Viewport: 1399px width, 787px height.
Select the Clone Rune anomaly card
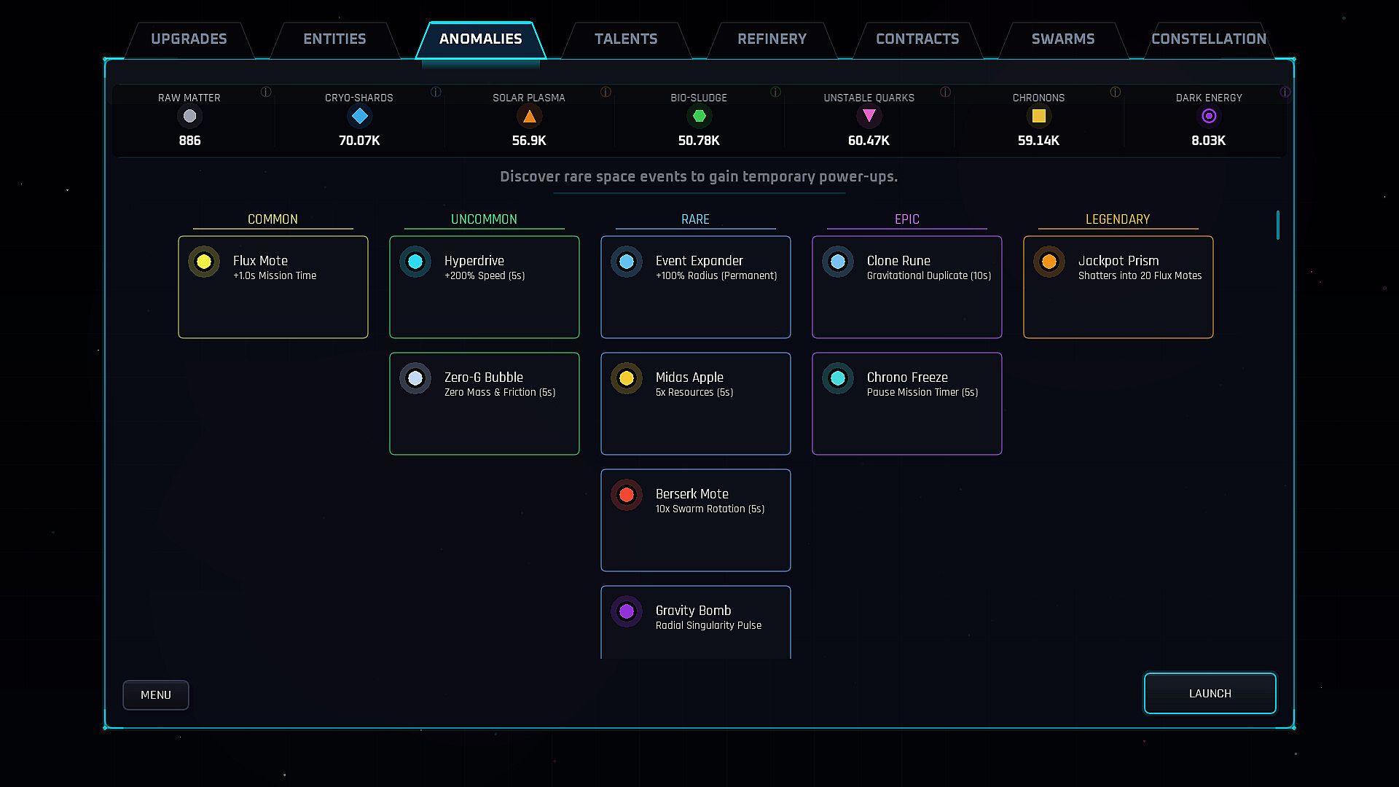pos(906,287)
